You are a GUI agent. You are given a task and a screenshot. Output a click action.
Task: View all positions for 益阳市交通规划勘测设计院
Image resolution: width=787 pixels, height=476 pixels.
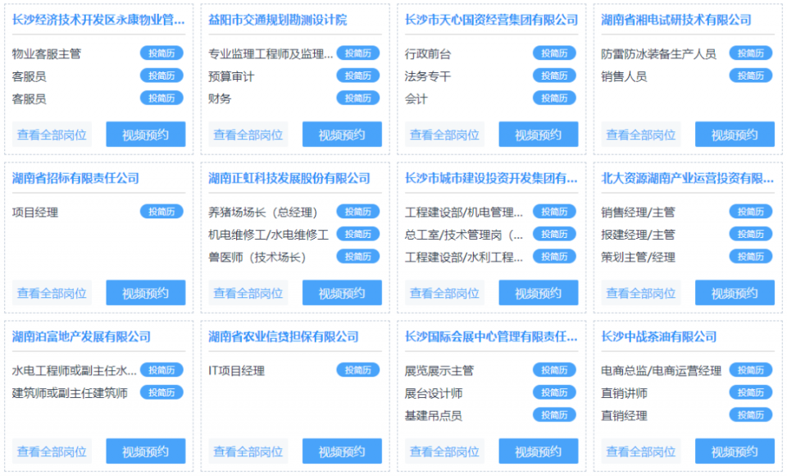(x=248, y=135)
